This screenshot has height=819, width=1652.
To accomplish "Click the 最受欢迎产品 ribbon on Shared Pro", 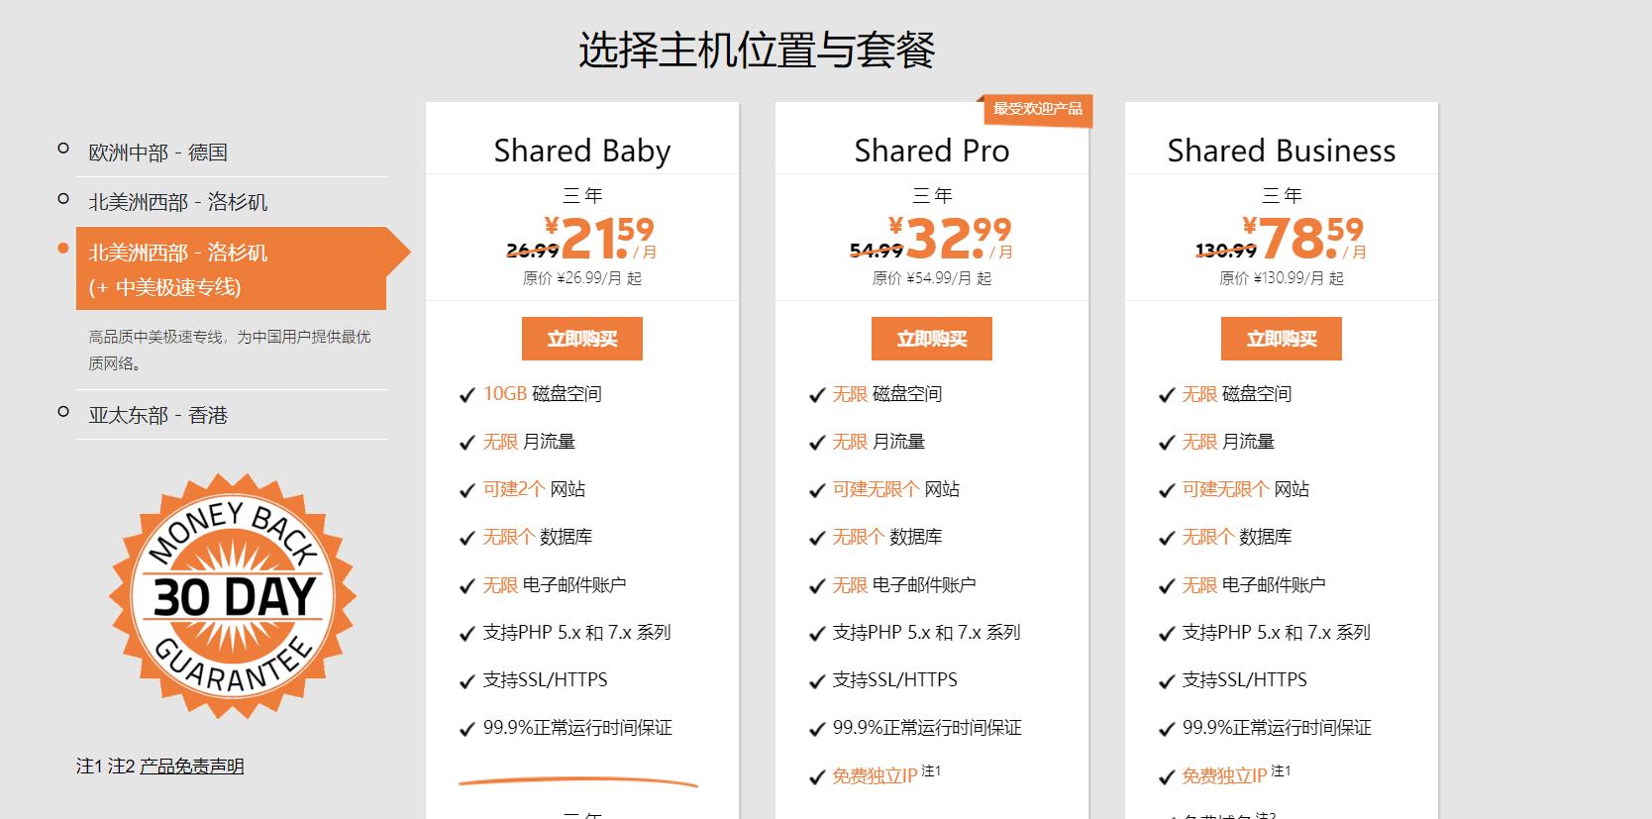I will tap(1036, 111).
